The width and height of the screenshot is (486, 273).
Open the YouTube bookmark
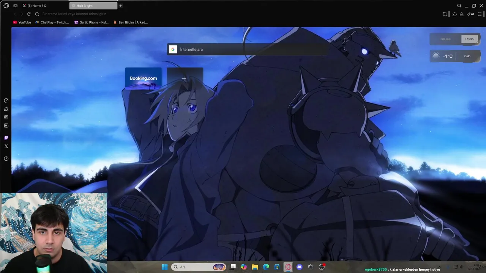click(22, 22)
